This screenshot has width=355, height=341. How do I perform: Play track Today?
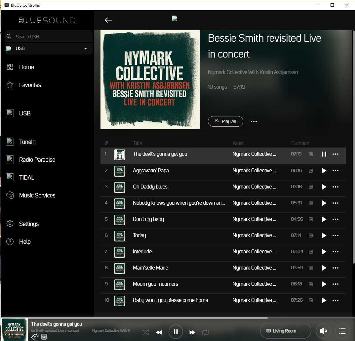[x=324, y=235]
